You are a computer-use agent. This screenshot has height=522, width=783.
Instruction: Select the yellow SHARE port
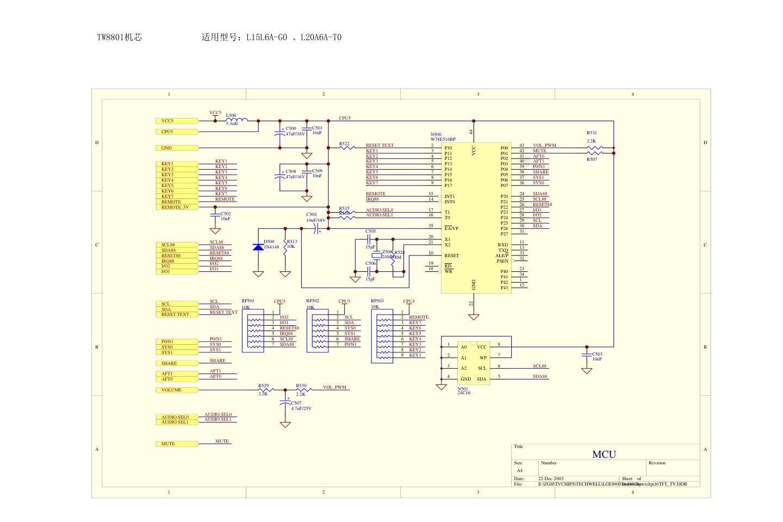click(x=177, y=363)
